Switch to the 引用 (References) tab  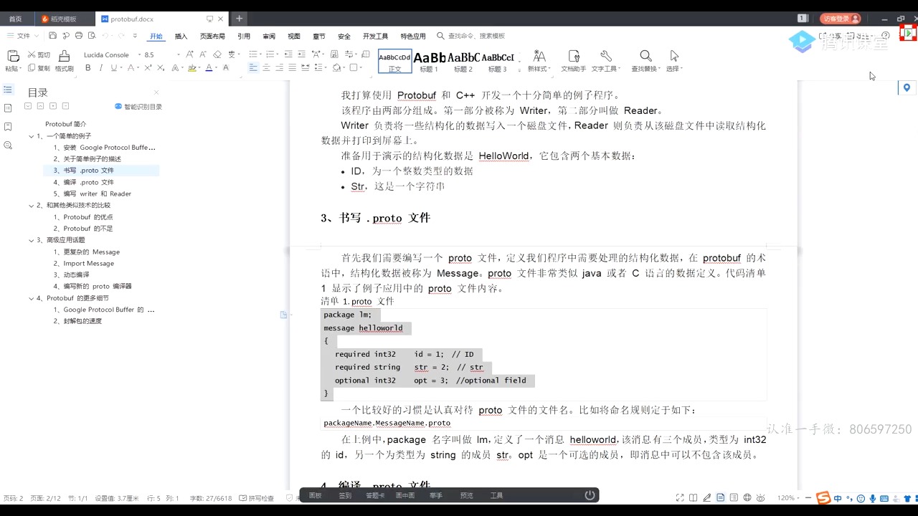pos(244,36)
